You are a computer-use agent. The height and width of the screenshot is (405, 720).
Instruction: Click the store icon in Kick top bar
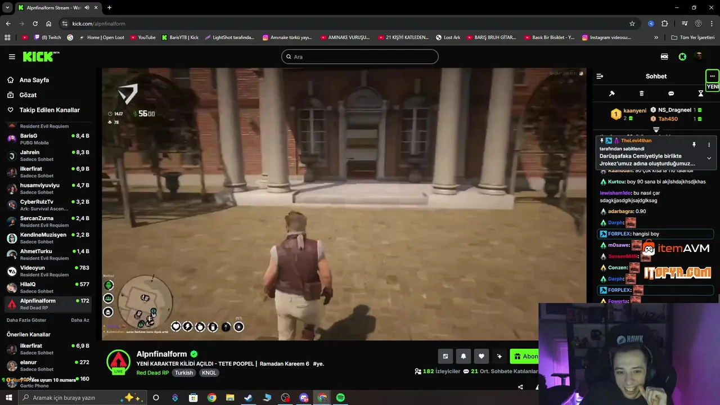664,57
